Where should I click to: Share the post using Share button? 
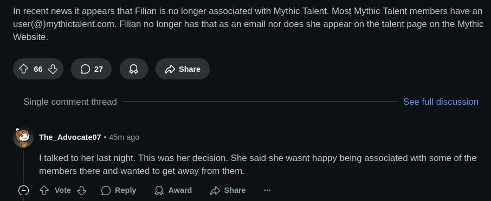point(183,69)
